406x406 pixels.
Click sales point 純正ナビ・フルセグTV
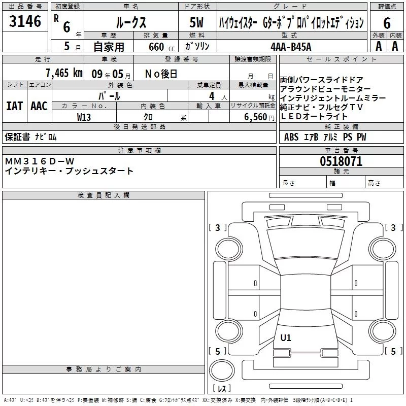point(321,107)
